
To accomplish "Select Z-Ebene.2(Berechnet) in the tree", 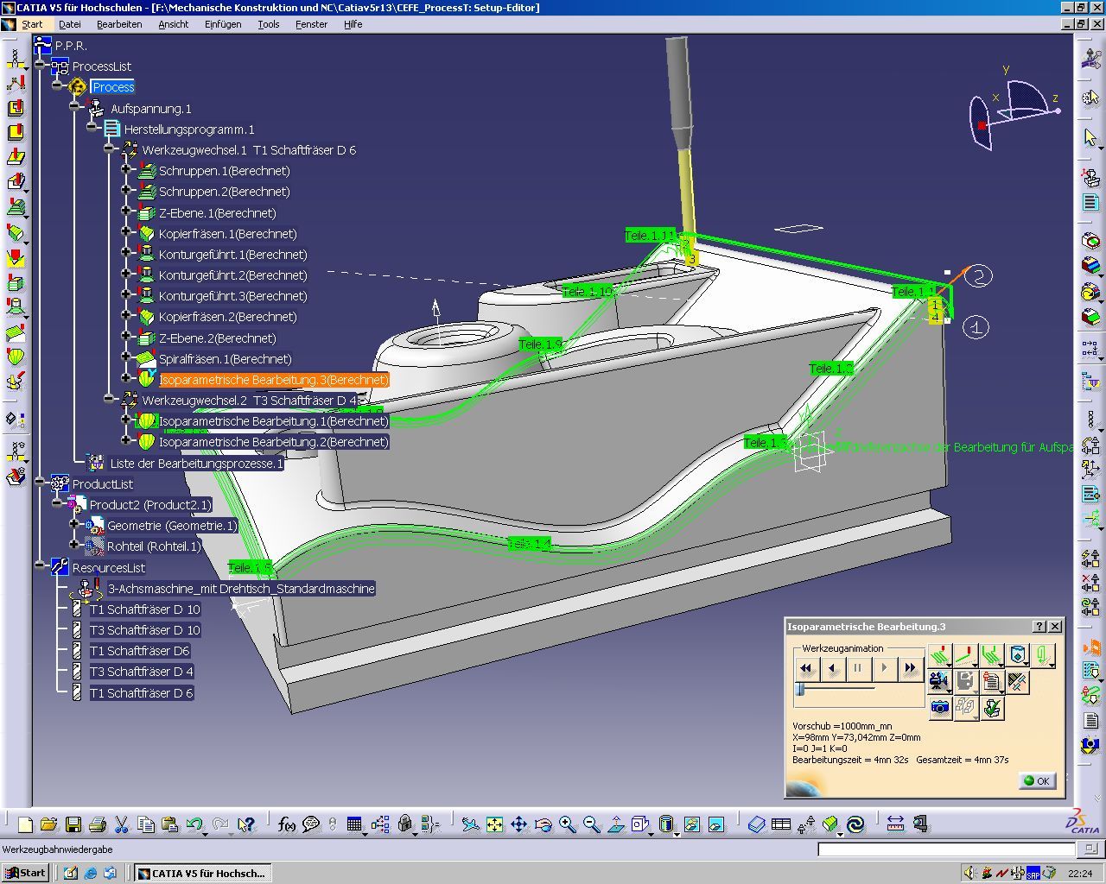I will point(217,338).
